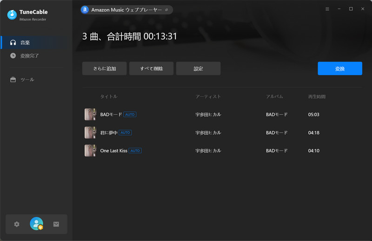Open feedback via the mail envelope icon

click(56, 224)
